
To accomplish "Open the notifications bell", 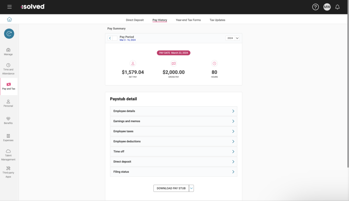I will pyautogui.click(x=337, y=7).
